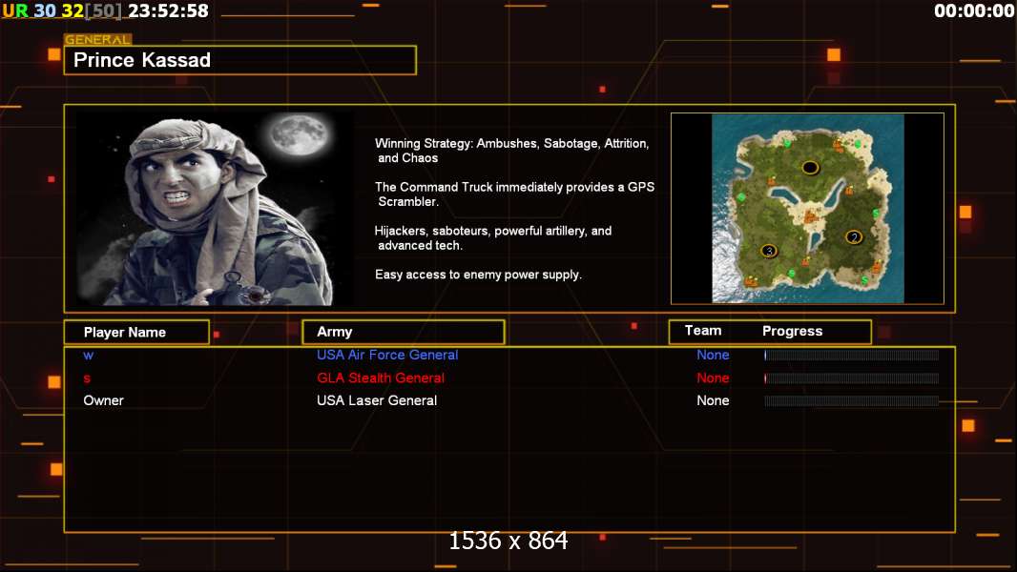The width and height of the screenshot is (1017, 572).
Task: Click the USA Laser General army entry
Action: click(377, 400)
